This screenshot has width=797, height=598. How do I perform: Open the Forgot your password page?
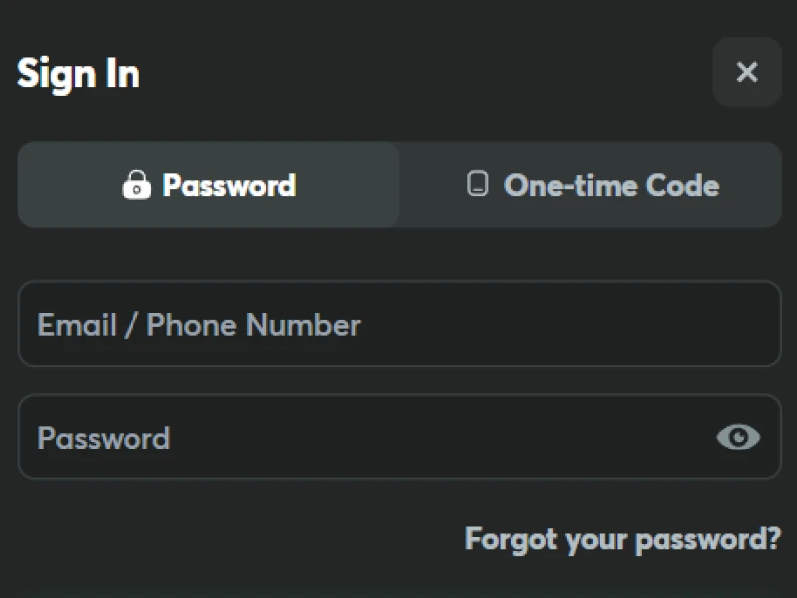(x=623, y=539)
